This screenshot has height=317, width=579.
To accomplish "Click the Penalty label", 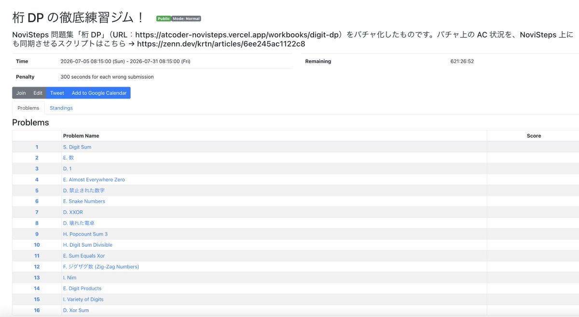I will coord(25,77).
